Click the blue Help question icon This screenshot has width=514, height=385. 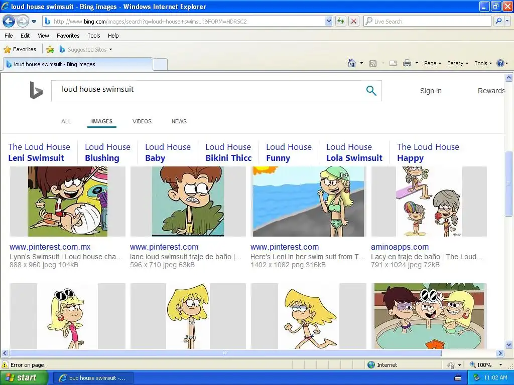(x=500, y=63)
